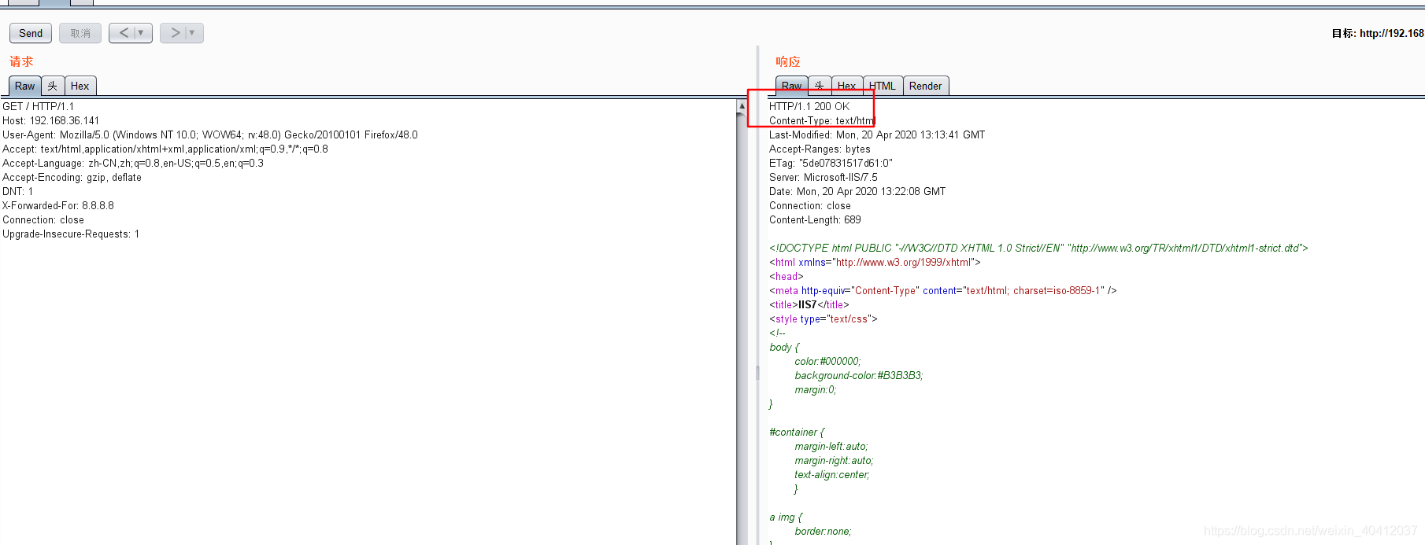Click the 'Accept-Language' header line
1425x545 pixels.
133,163
